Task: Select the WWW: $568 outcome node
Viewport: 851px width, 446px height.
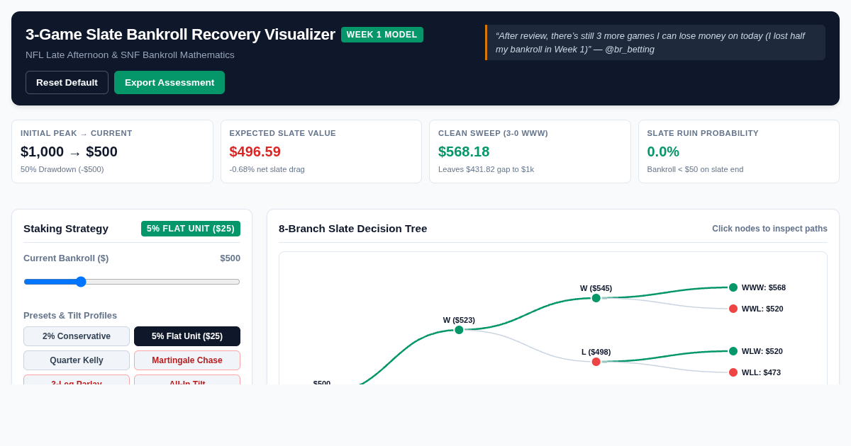Action: (733, 287)
